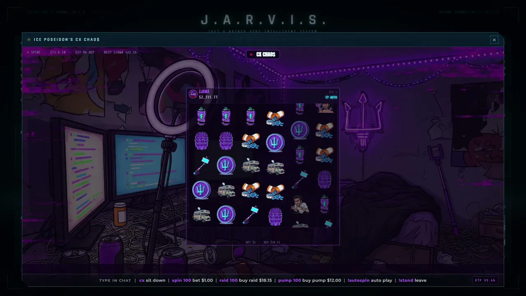Image resolution: width=526 pixels, height=296 pixels.
Task: Click ZJAWA's round player avatar
Action: point(193,94)
